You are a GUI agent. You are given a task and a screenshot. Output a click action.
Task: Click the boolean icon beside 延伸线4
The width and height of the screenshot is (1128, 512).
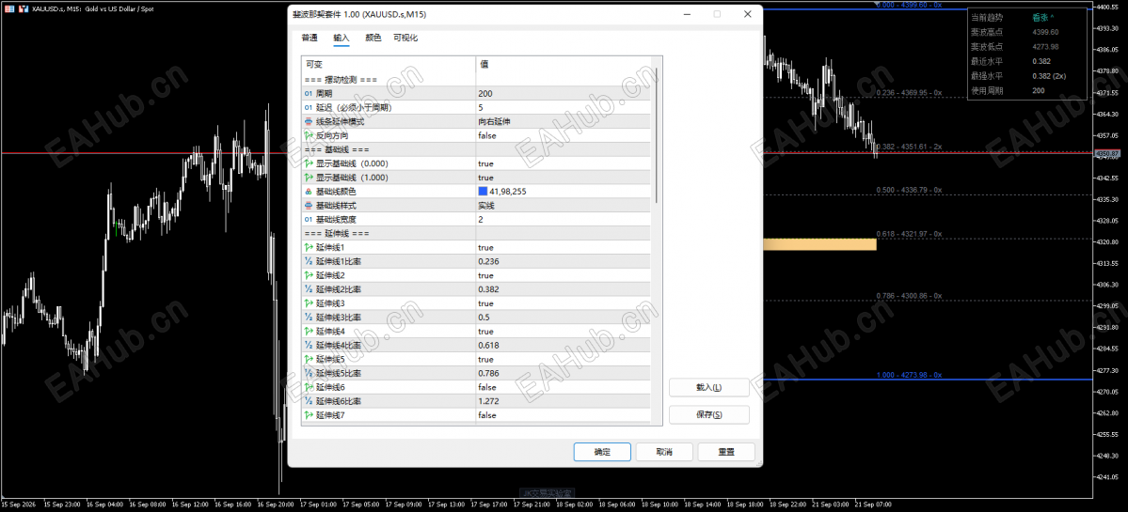(x=309, y=332)
